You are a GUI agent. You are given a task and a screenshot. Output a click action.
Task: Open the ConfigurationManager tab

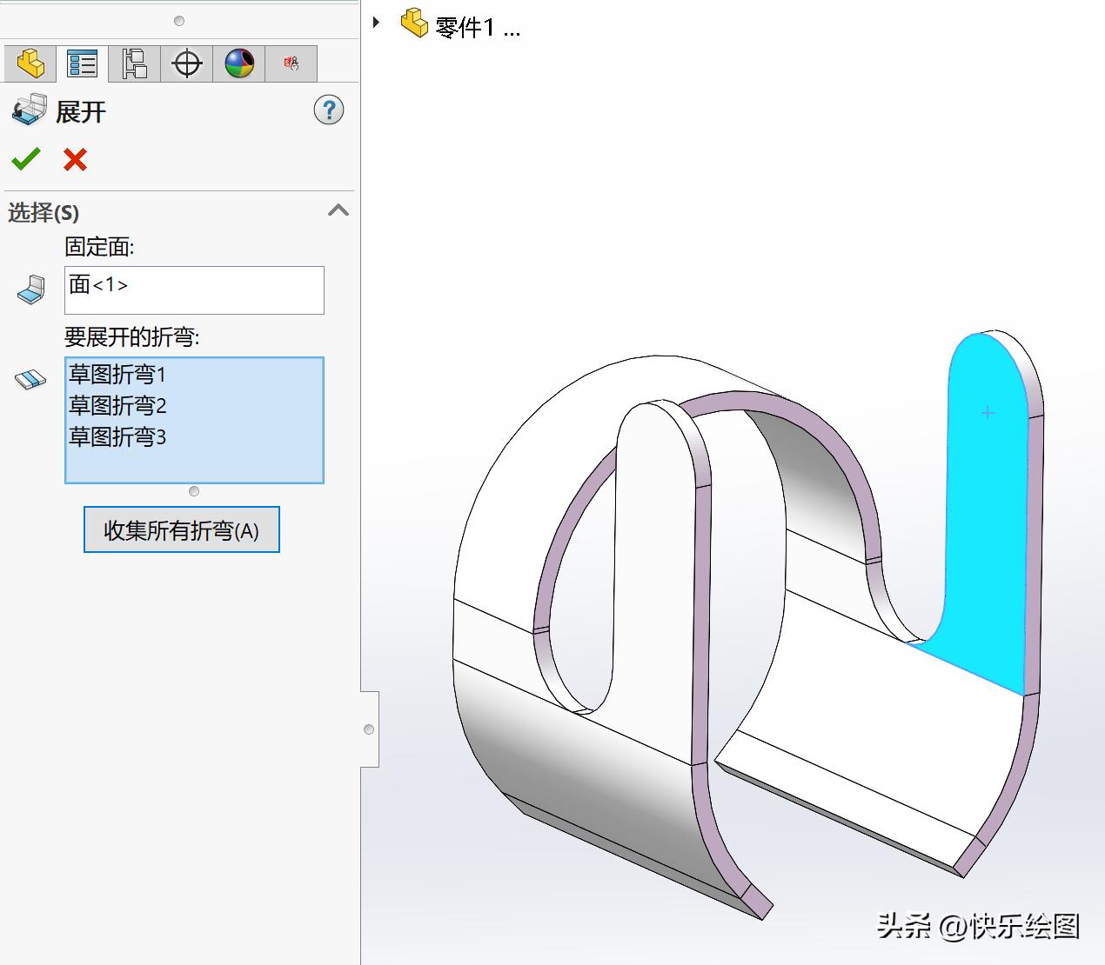pyautogui.click(x=135, y=63)
